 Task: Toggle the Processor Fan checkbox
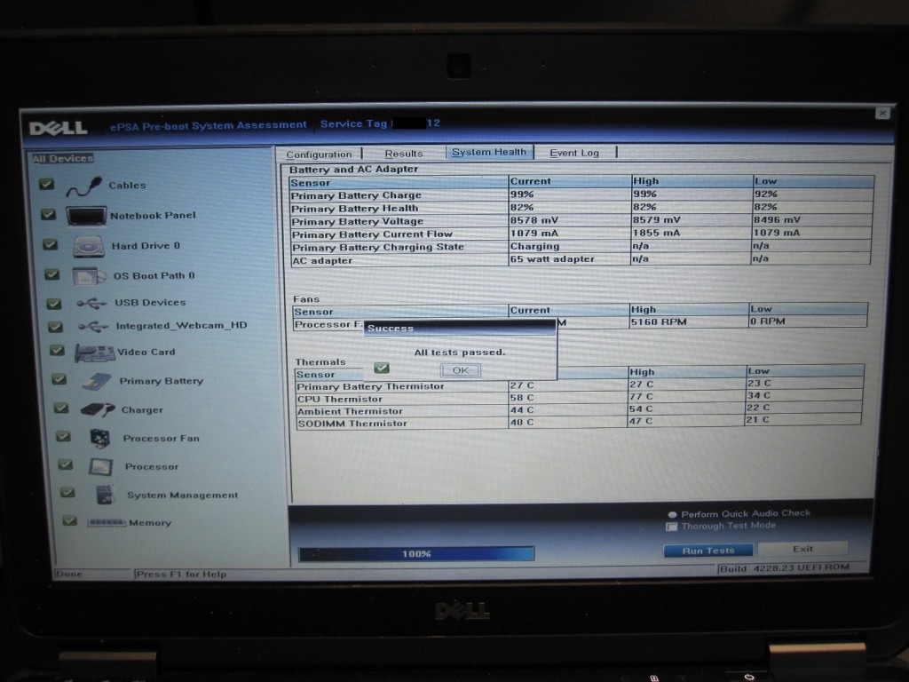point(63,437)
